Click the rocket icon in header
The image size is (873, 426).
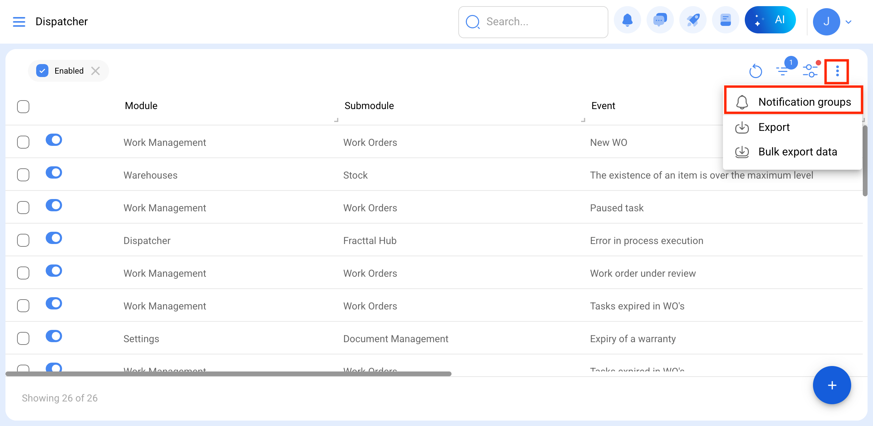pos(693,20)
